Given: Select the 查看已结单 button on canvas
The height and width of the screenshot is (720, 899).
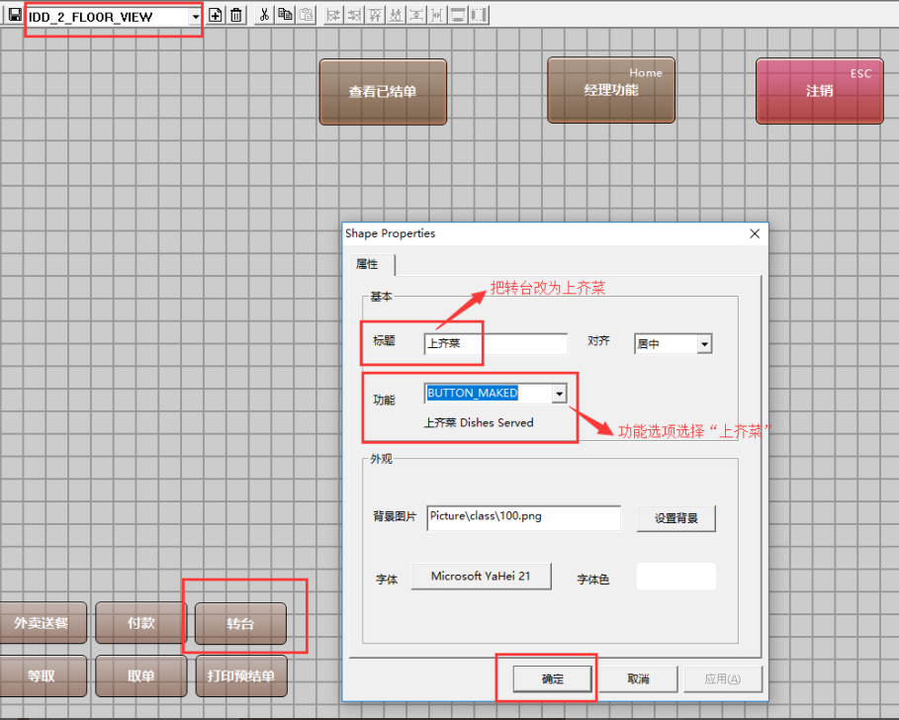Looking at the screenshot, I should coord(383,92).
